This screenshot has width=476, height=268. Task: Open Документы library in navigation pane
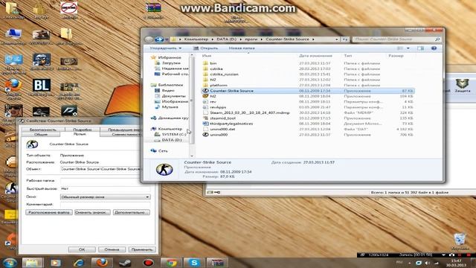[x=173, y=96]
